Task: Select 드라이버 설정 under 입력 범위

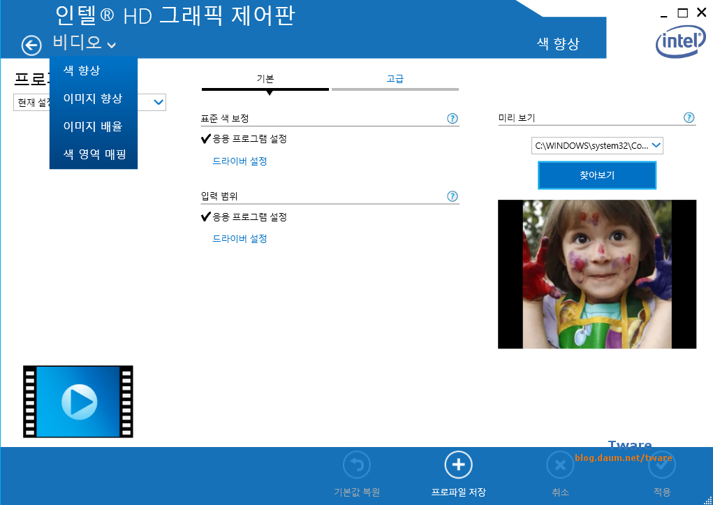Action: [x=240, y=239]
